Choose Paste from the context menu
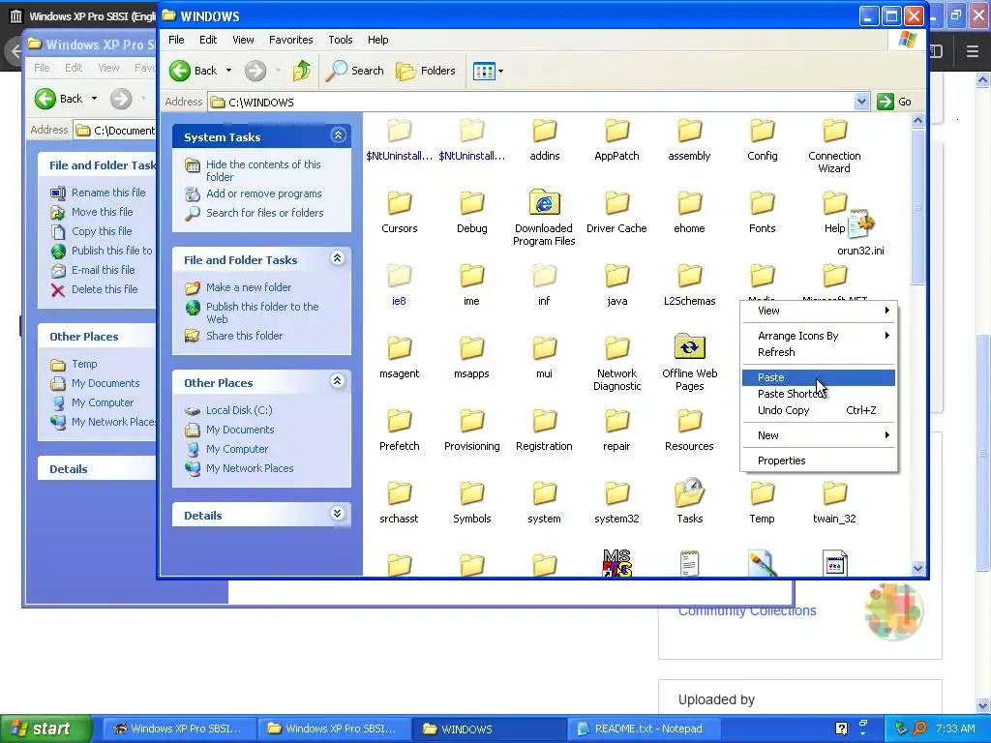 [819, 377]
